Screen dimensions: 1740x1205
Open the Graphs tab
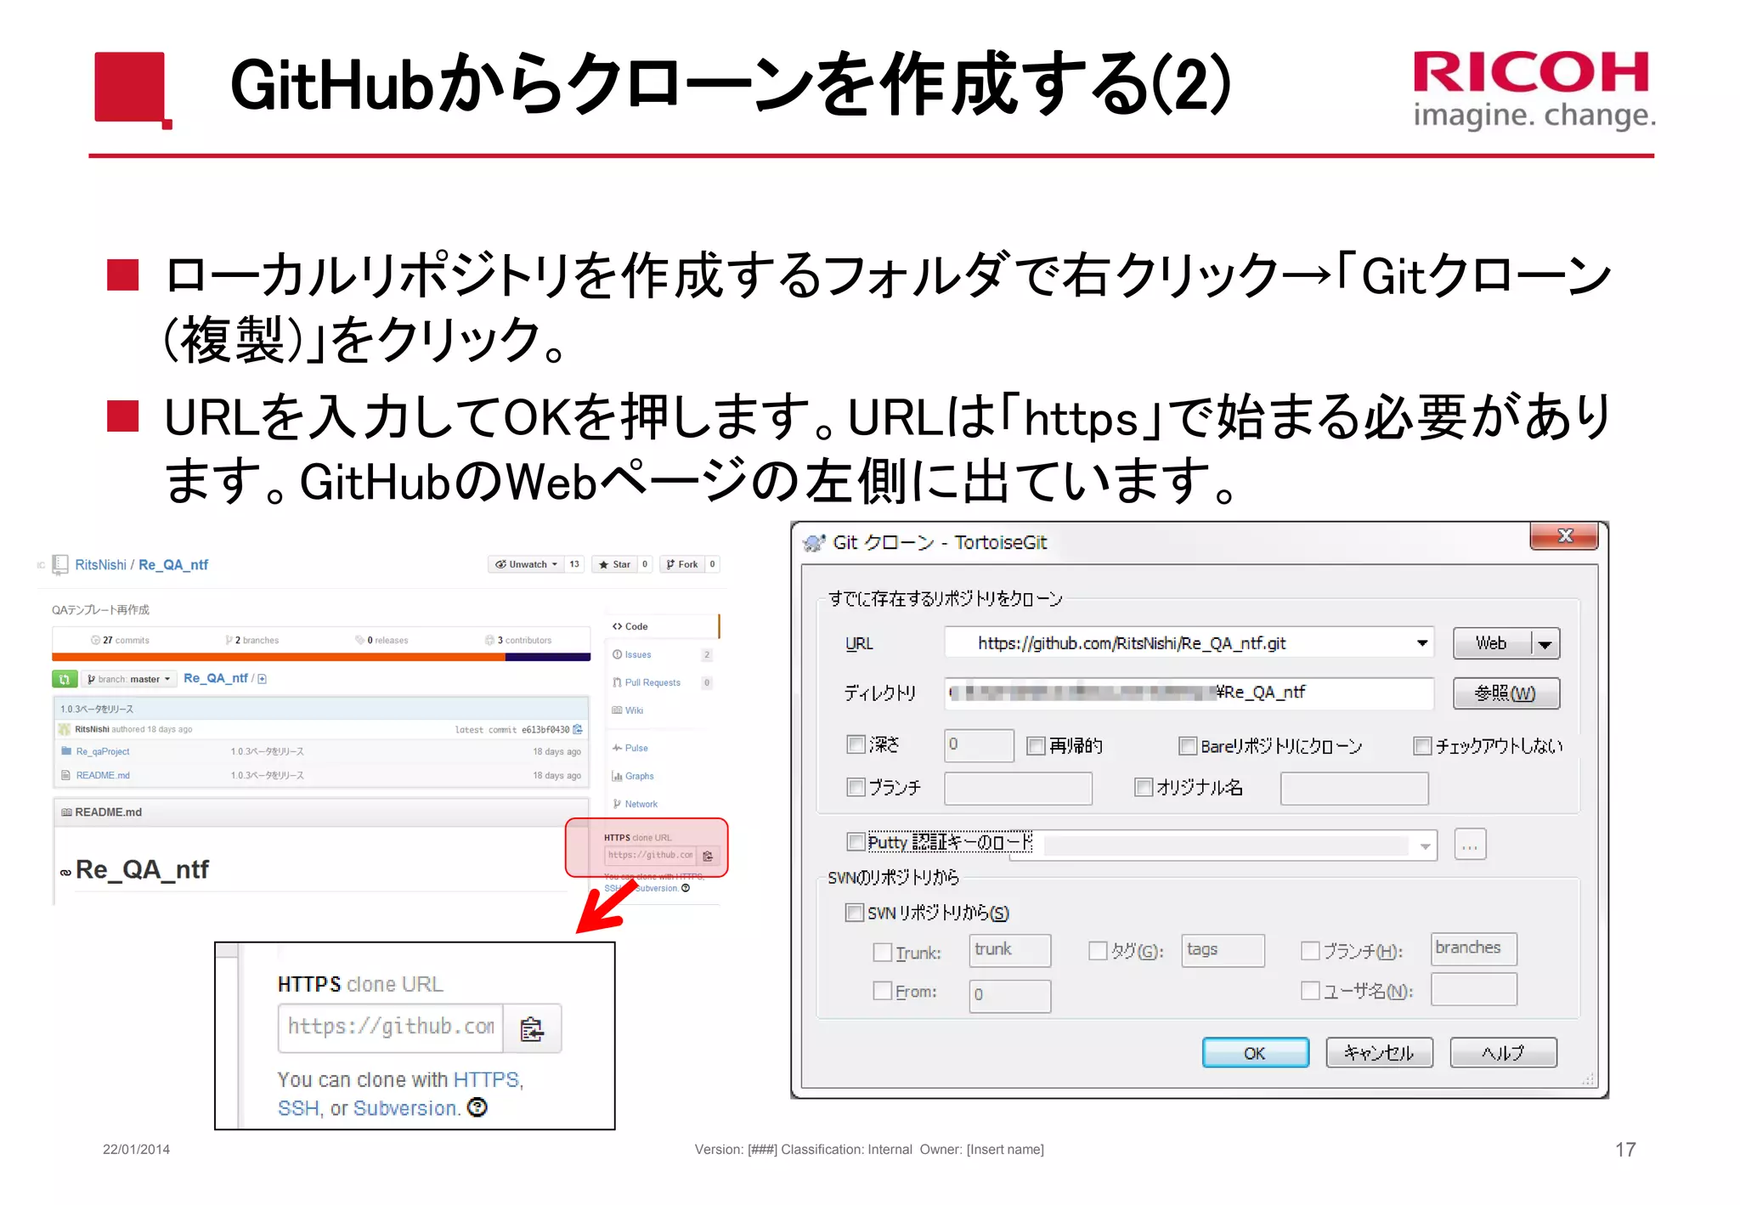(633, 776)
